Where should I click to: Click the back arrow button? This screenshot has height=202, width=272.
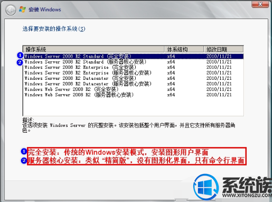pyautogui.click(x=11, y=10)
